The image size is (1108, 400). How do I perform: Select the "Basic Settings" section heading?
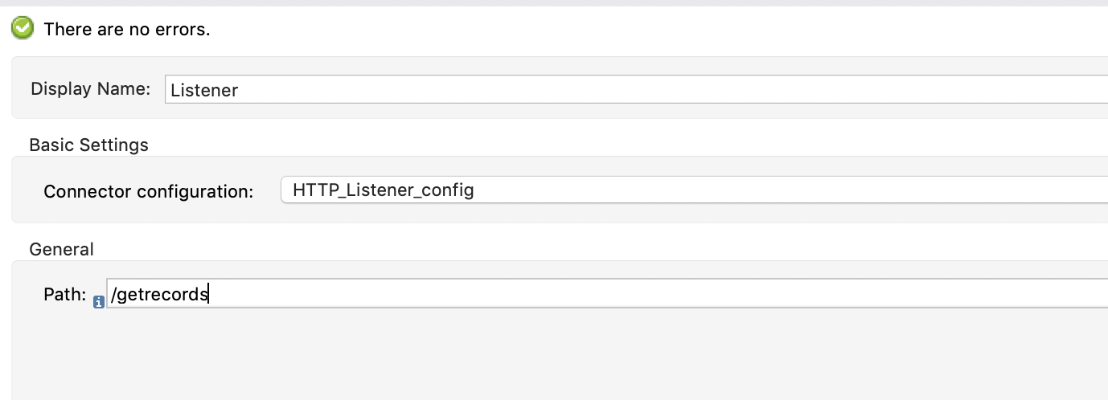tap(88, 145)
